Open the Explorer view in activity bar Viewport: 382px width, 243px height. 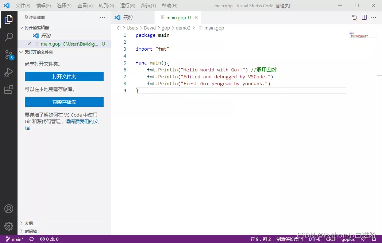(9, 20)
